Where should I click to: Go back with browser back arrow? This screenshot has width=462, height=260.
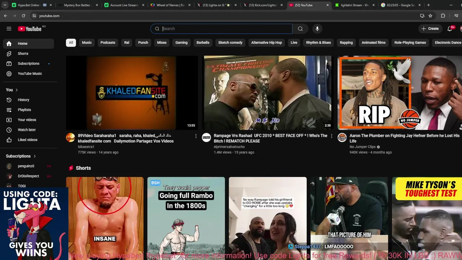5,16
